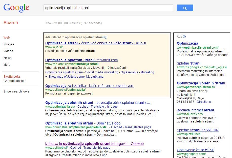This screenshot has width=232, height=158.
Task: Click info icon next to right-column Ads label
Action: pyautogui.click(x=184, y=37)
